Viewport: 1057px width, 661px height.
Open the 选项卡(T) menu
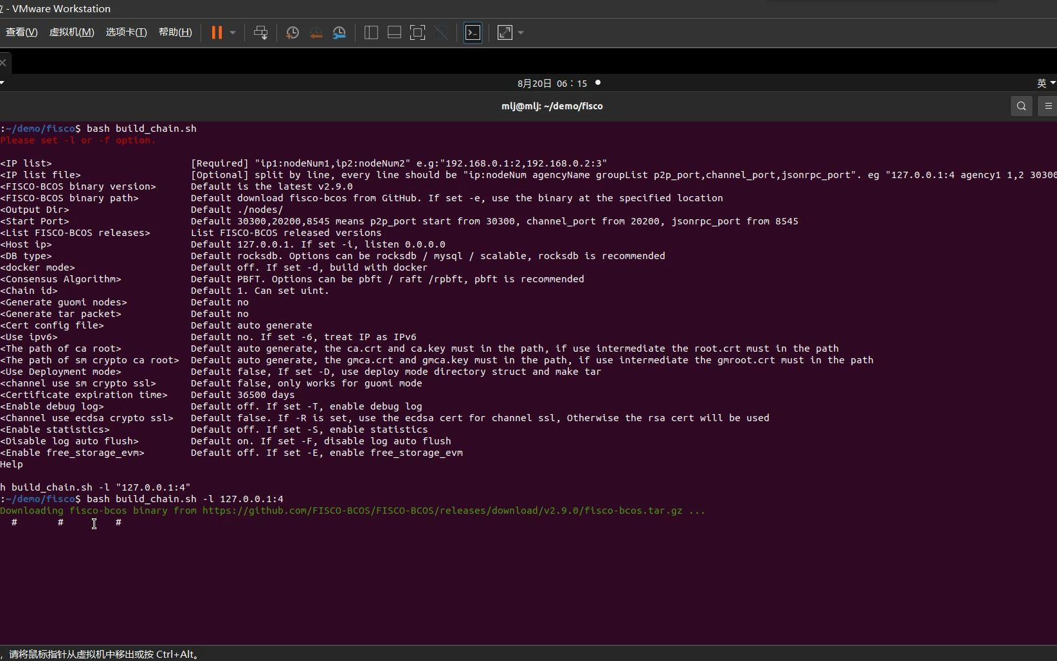[x=126, y=32]
